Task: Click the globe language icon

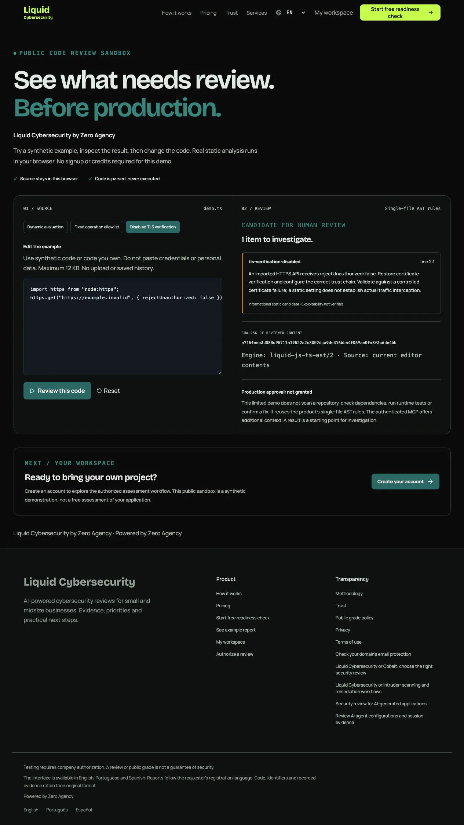Action: click(x=278, y=13)
